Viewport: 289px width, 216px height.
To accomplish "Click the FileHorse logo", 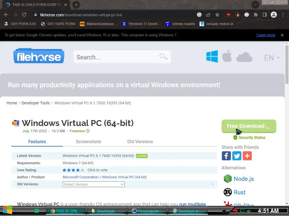I will tap(39, 56).
